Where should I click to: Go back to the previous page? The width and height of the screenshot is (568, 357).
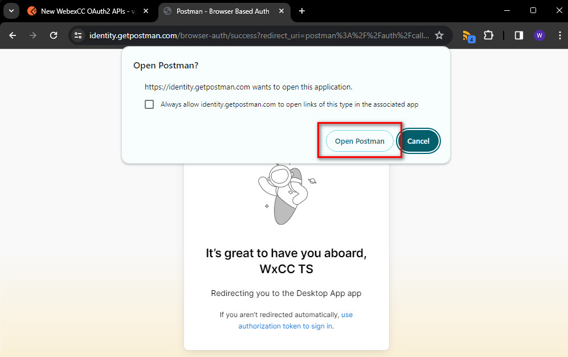13,35
